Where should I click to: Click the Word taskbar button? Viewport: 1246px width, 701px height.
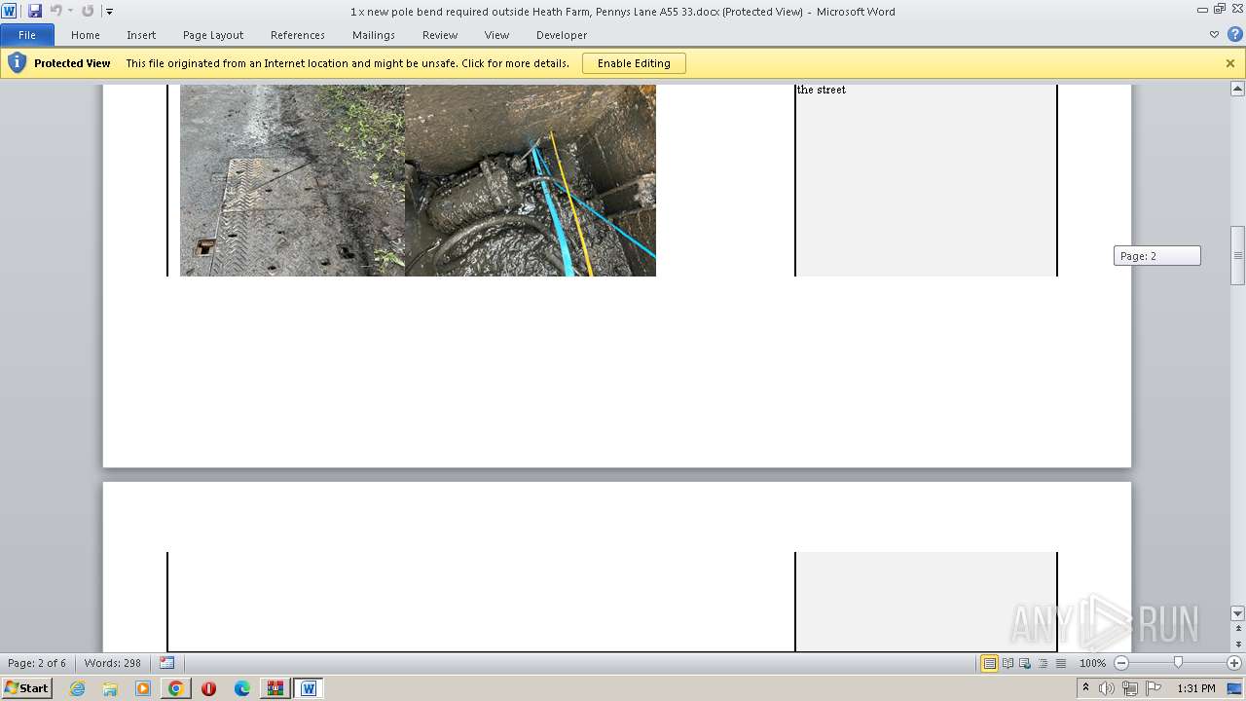click(x=309, y=688)
